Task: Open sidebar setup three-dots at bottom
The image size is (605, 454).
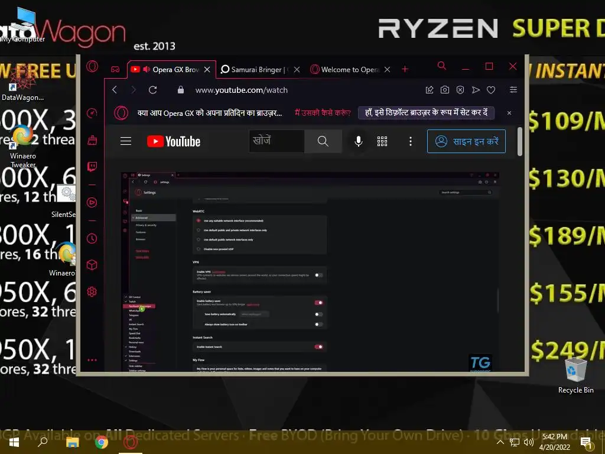Action: coord(92,360)
